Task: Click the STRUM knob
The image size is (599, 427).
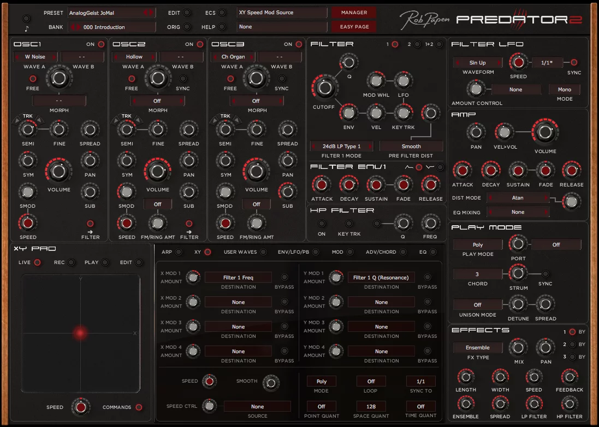Action: coord(518,273)
